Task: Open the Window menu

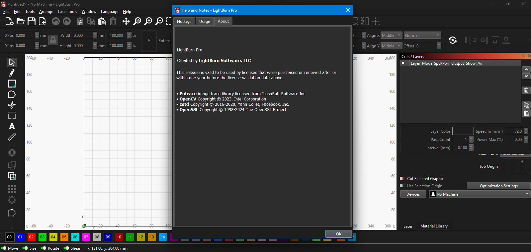Action: (89, 12)
